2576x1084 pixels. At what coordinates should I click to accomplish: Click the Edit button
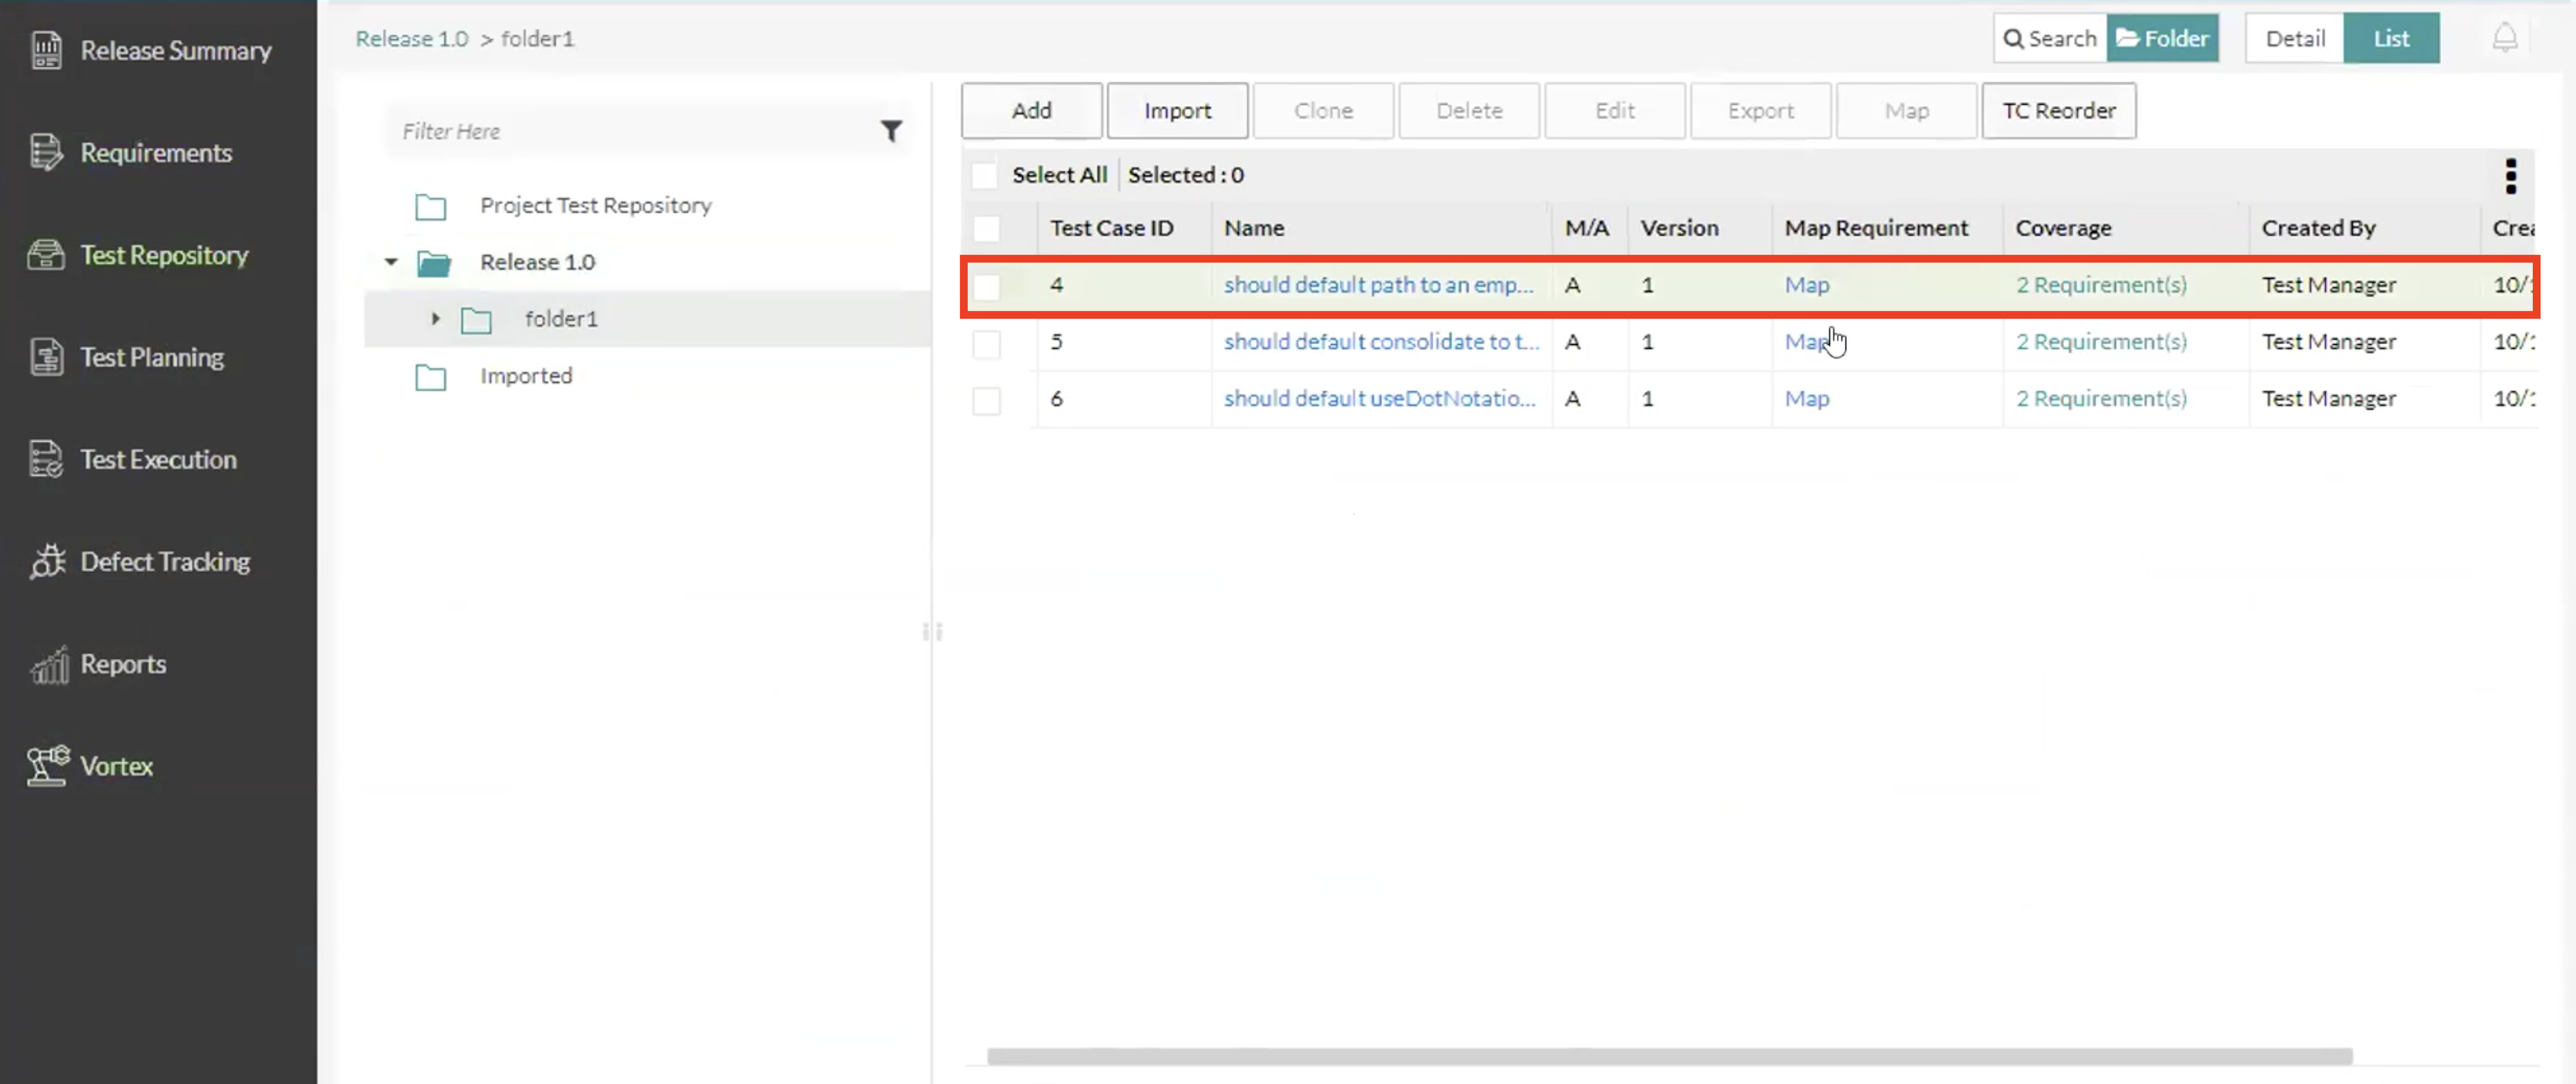point(1615,110)
